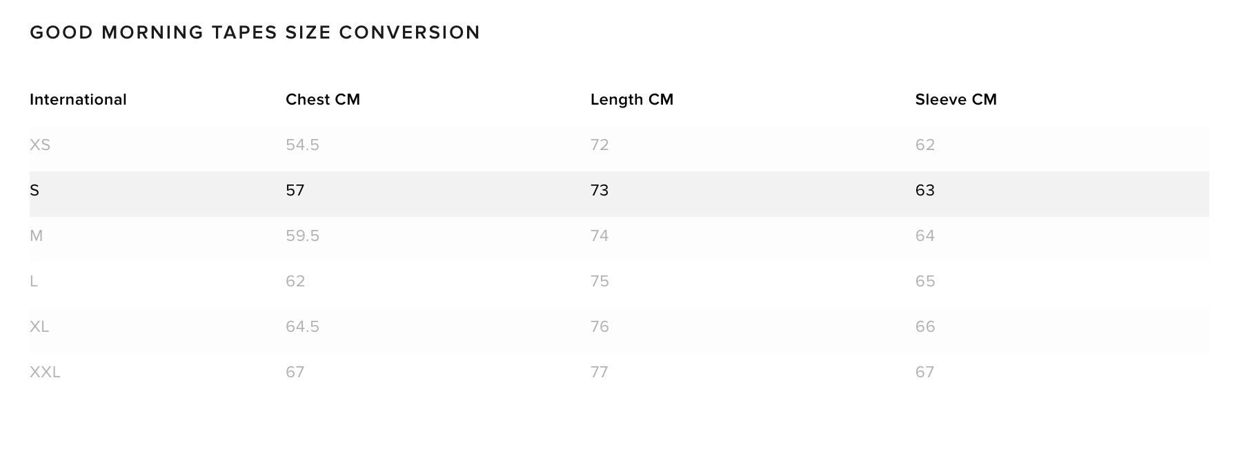Select the 59.5 chest measurement for M
Image resolution: width=1257 pixels, height=453 pixels.
tap(302, 236)
